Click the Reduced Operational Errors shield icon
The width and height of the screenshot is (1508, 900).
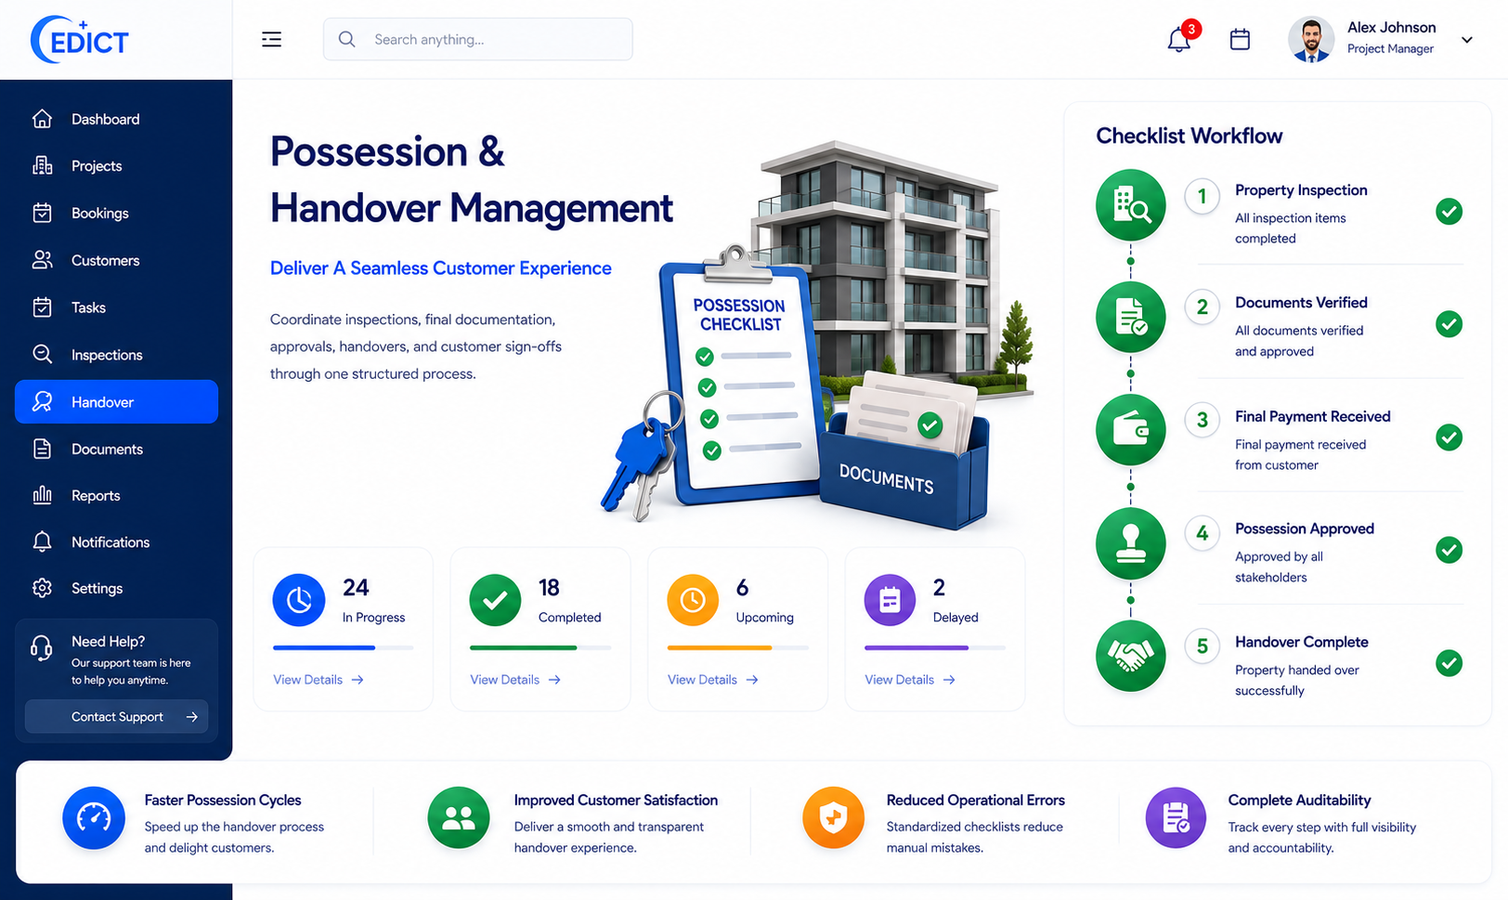click(x=833, y=817)
